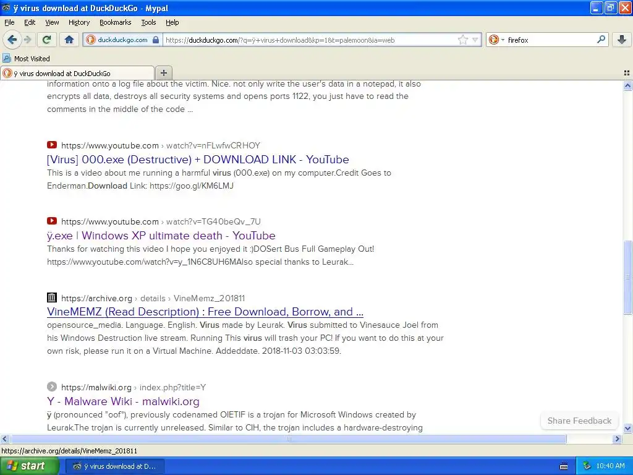Image resolution: width=633 pixels, height=475 pixels.
Task: Open the Downloads arrow button
Action: click(622, 40)
